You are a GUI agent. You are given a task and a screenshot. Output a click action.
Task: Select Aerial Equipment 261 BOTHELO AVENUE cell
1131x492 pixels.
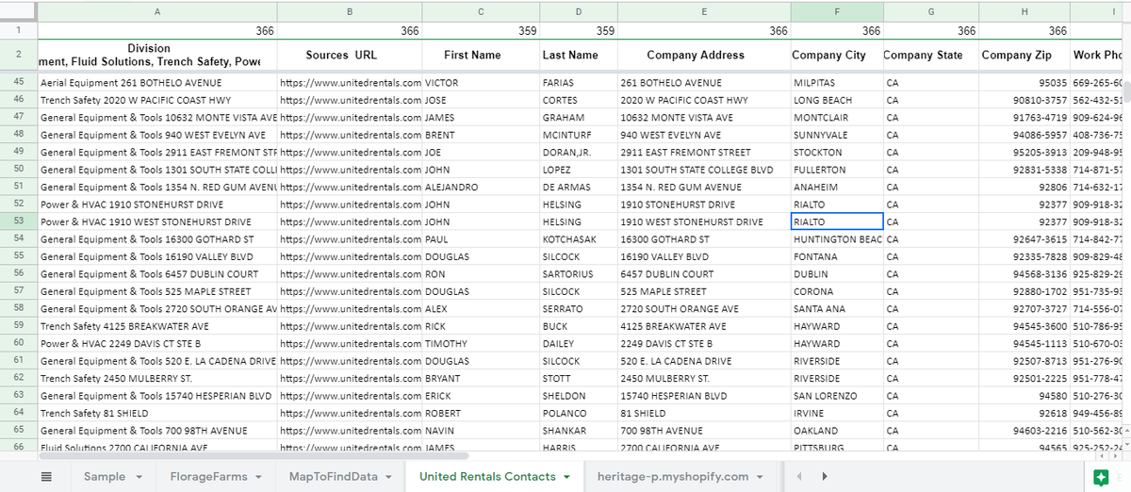point(156,83)
